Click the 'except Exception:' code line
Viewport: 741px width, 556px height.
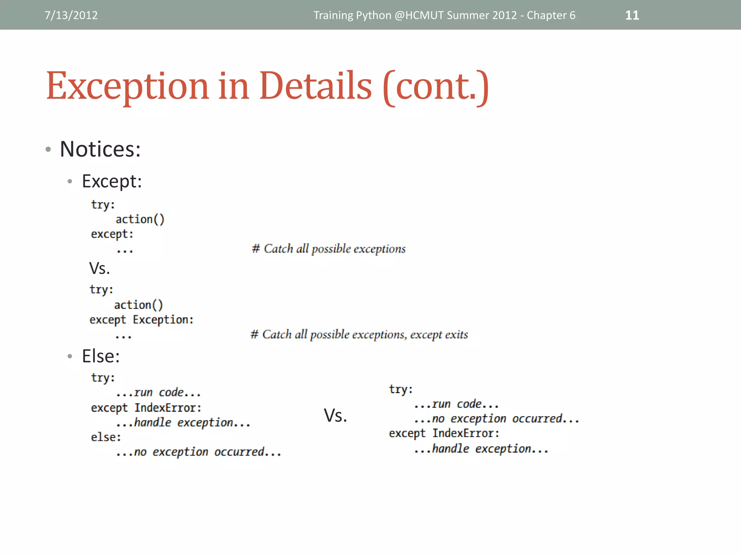click(141, 320)
